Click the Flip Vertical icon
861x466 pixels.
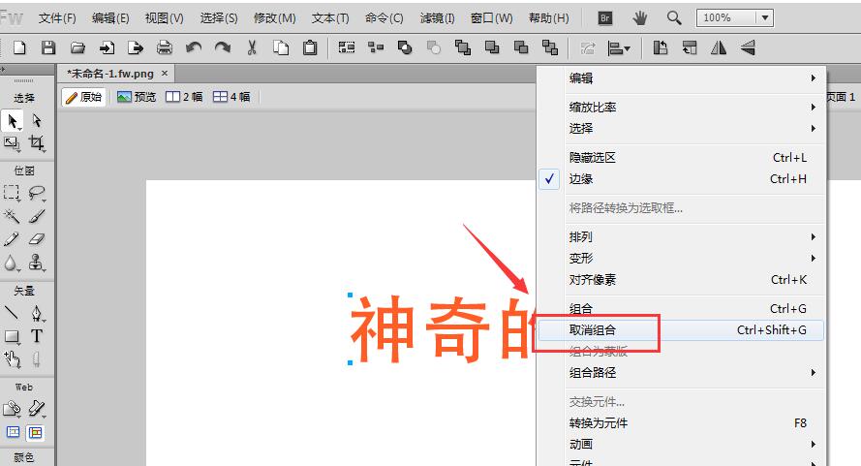(x=748, y=47)
